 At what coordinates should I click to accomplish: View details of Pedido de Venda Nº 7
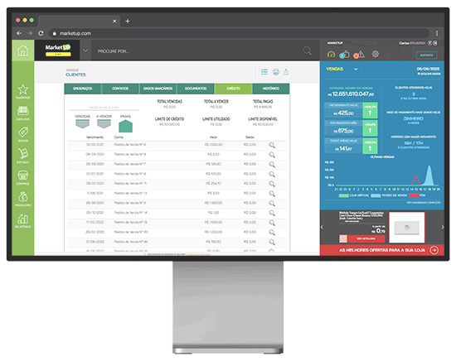(272, 165)
